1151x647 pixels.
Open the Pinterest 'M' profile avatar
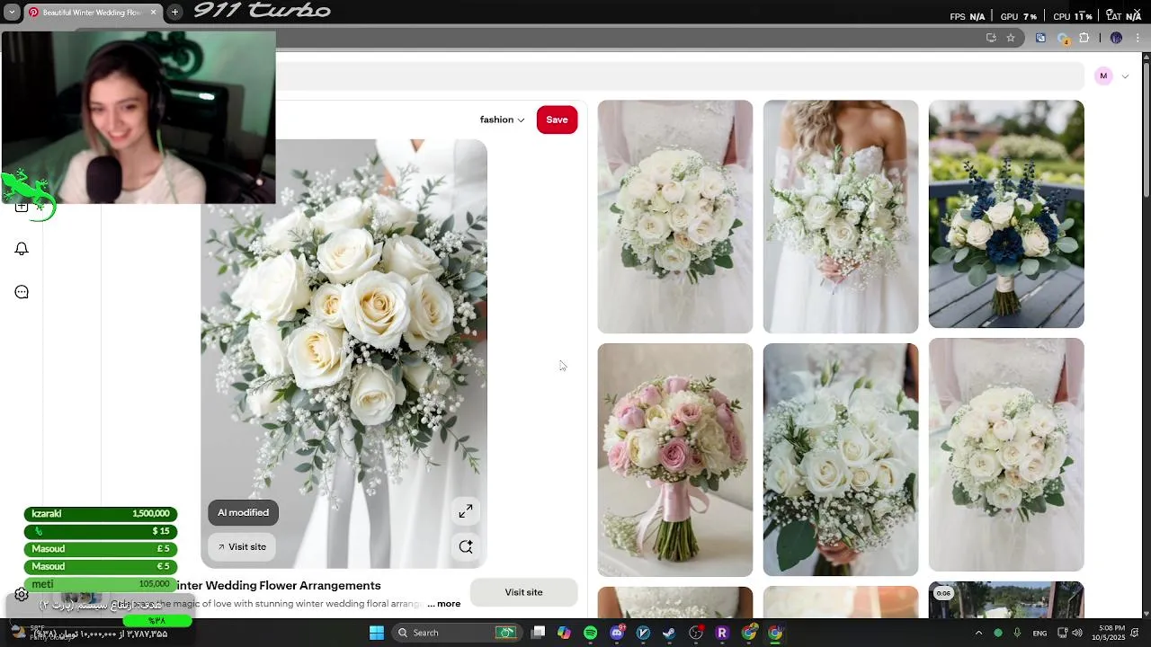pos(1103,75)
